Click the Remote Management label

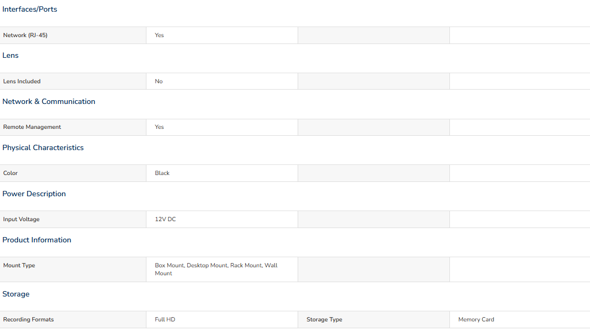(32, 127)
